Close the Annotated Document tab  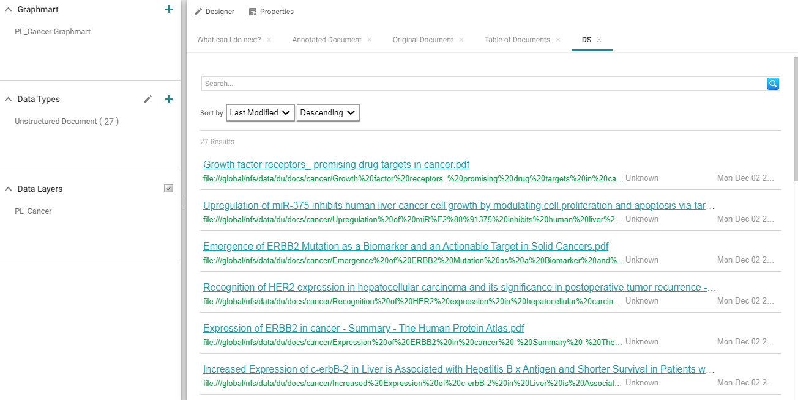[x=370, y=40]
